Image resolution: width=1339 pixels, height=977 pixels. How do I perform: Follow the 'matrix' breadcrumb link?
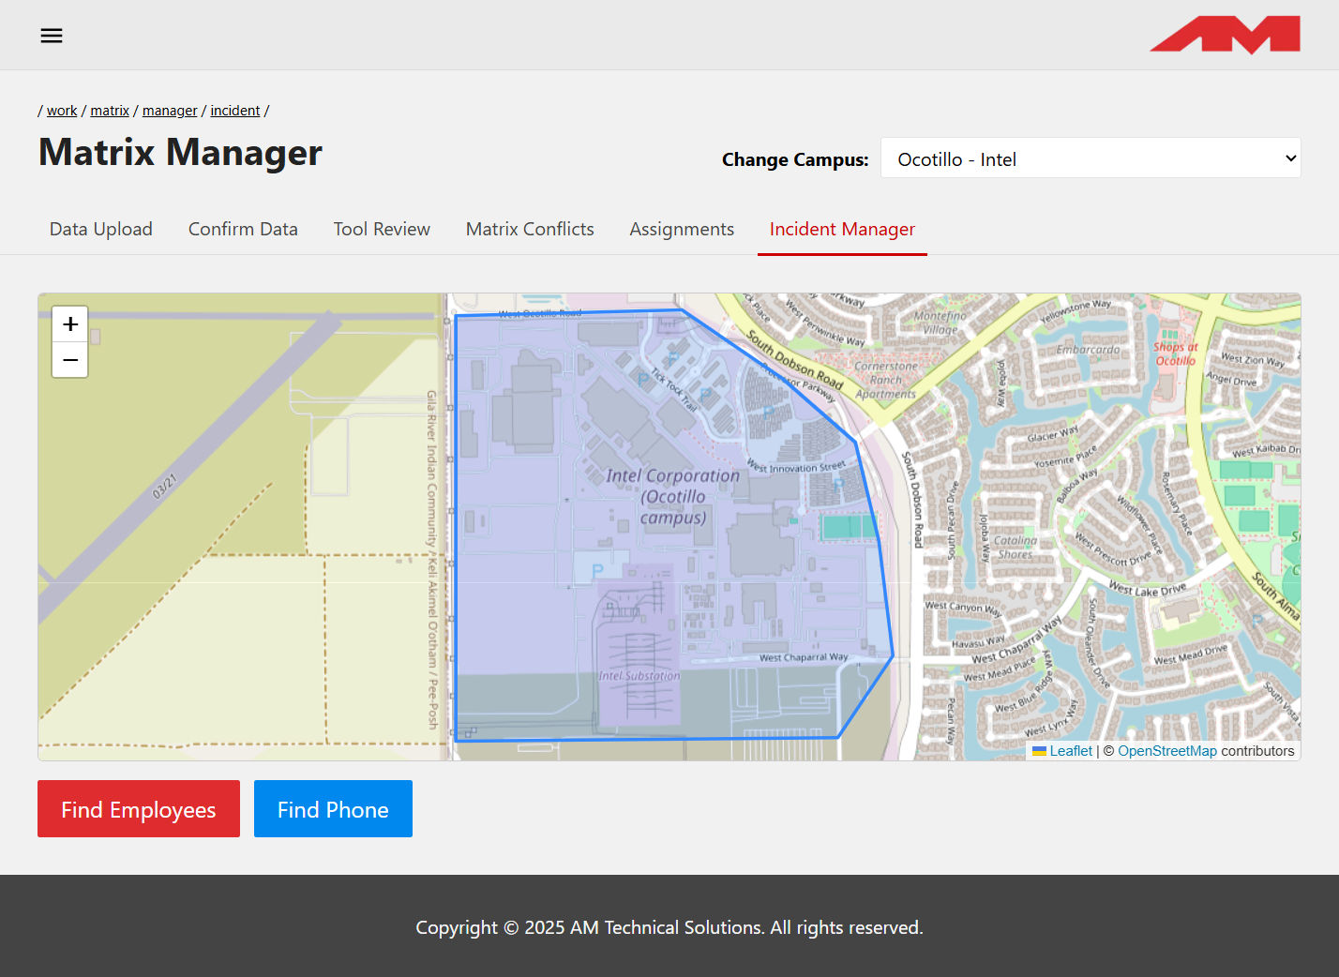tap(110, 111)
